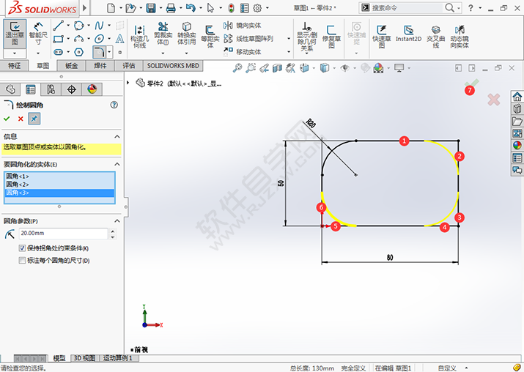Image resolution: width=524 pixels, height=372 pixels.
Task: Click the green checkmark to accept fillet
Action: (7, 119)
